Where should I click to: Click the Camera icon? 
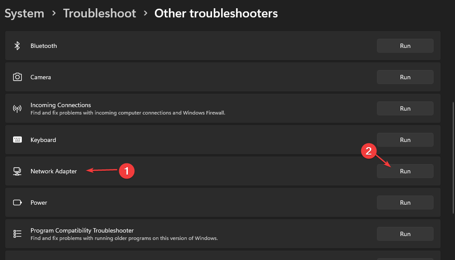point(17,77)
